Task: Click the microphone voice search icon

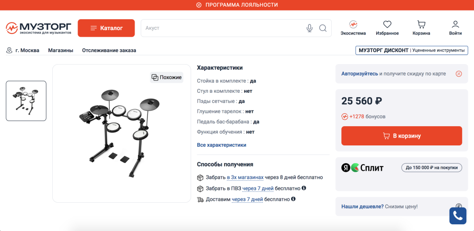Action: click(310, 28)
